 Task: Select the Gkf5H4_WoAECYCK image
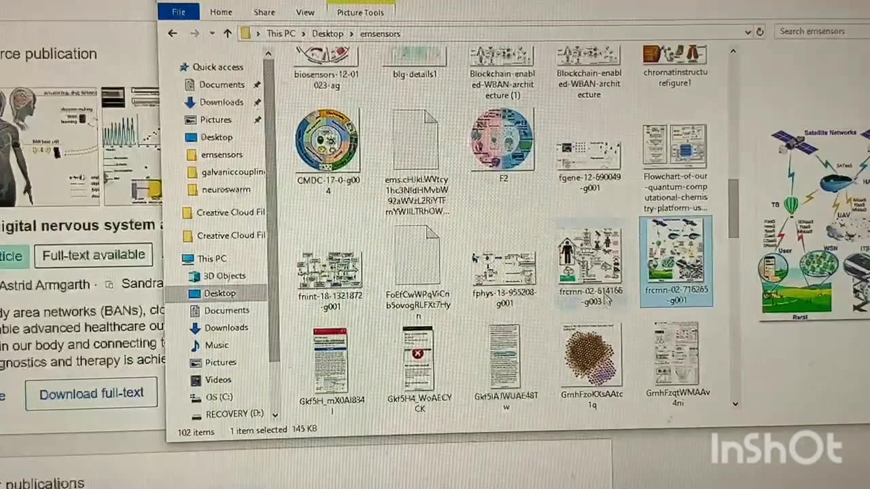coord(419,369)
